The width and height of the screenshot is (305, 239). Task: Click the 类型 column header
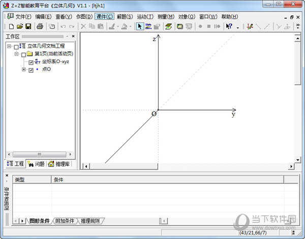tap(32, 180)
